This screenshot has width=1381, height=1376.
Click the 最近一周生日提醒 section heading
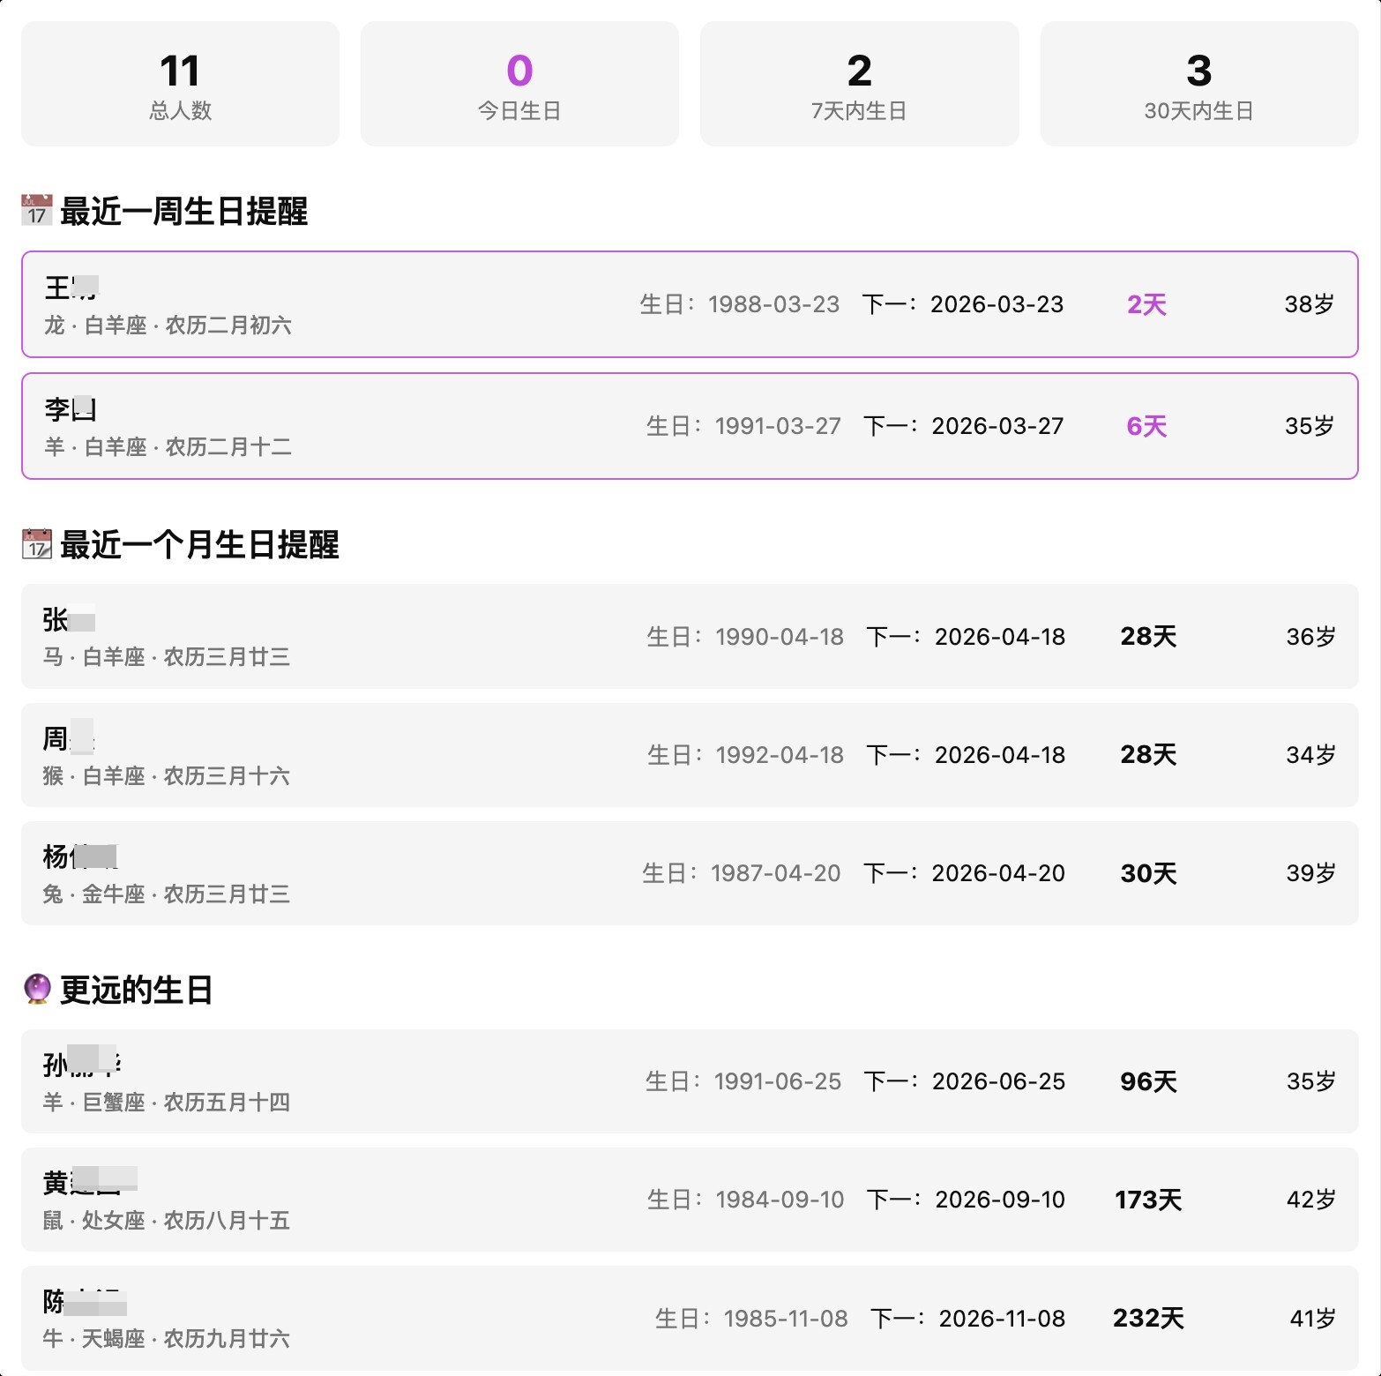coord(183,212)
